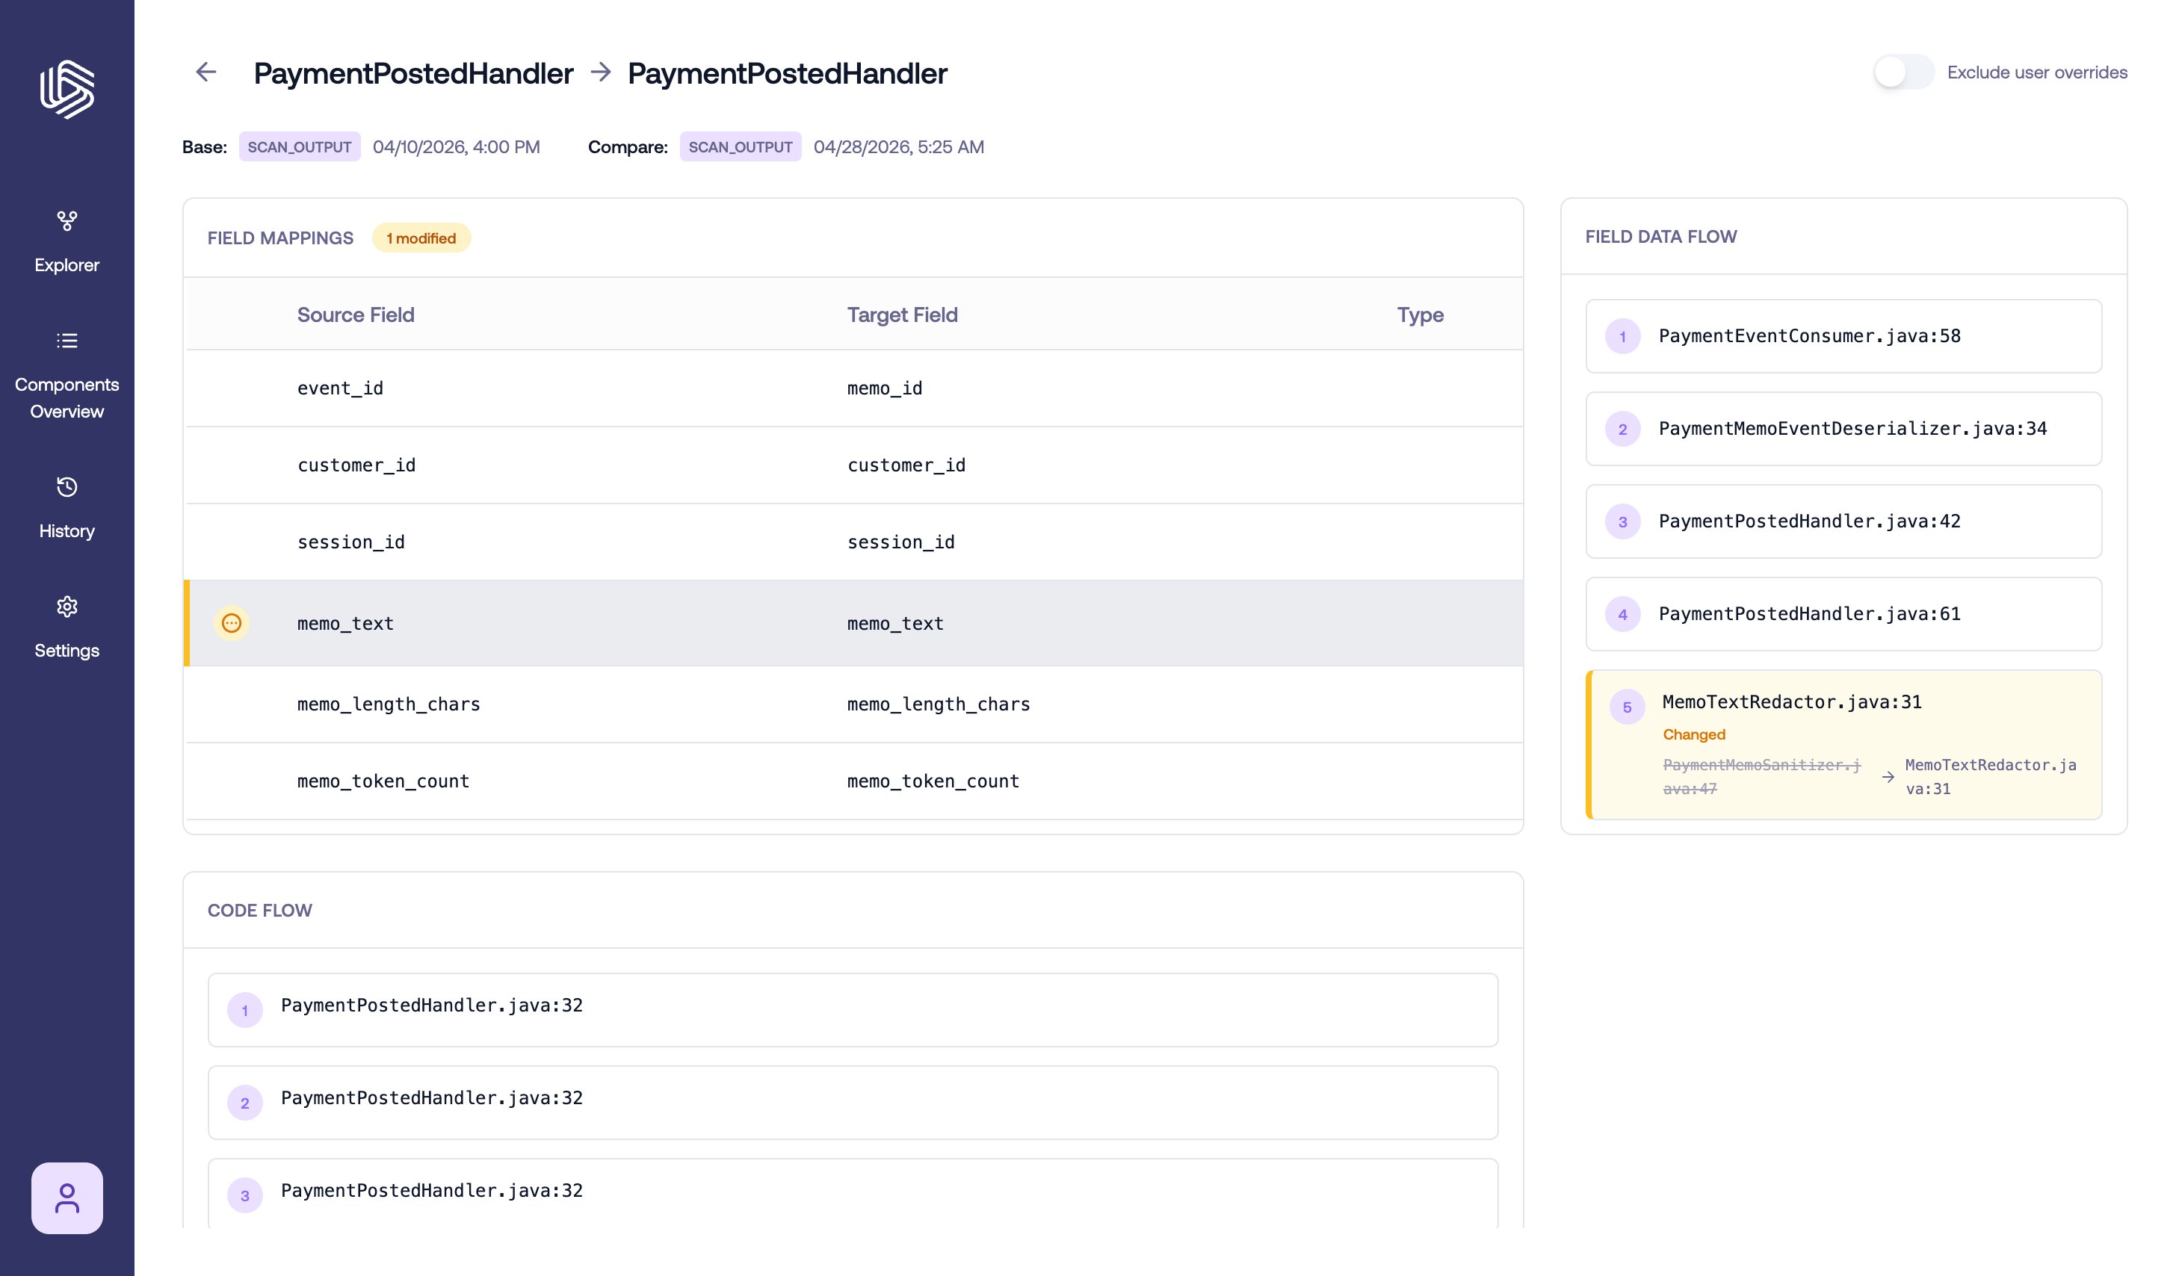This screenshot has width=2176, height=1276.
Task: Open the History clock icon
Action: pos(67,487)
